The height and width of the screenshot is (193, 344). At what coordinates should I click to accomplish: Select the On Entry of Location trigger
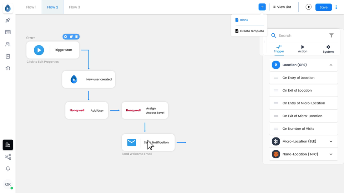(x=303, y=78)
